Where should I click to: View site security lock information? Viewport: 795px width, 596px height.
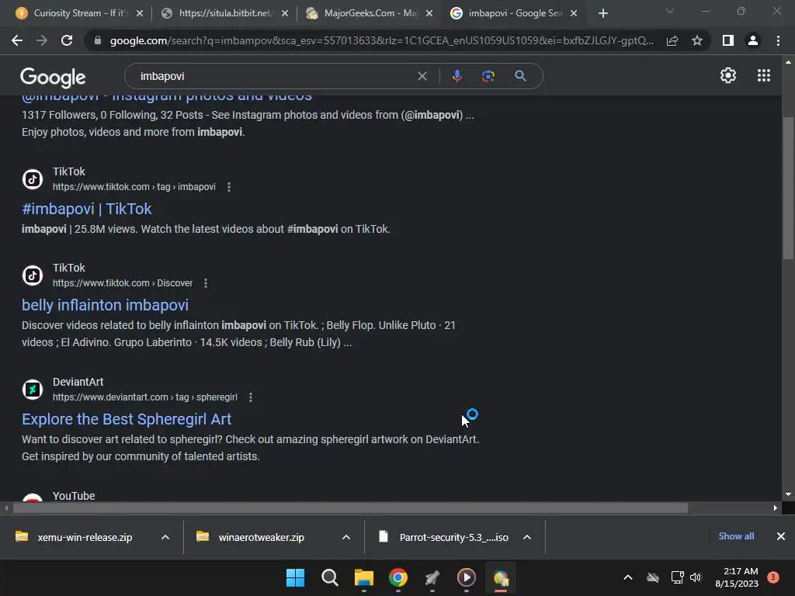point(97,40)
